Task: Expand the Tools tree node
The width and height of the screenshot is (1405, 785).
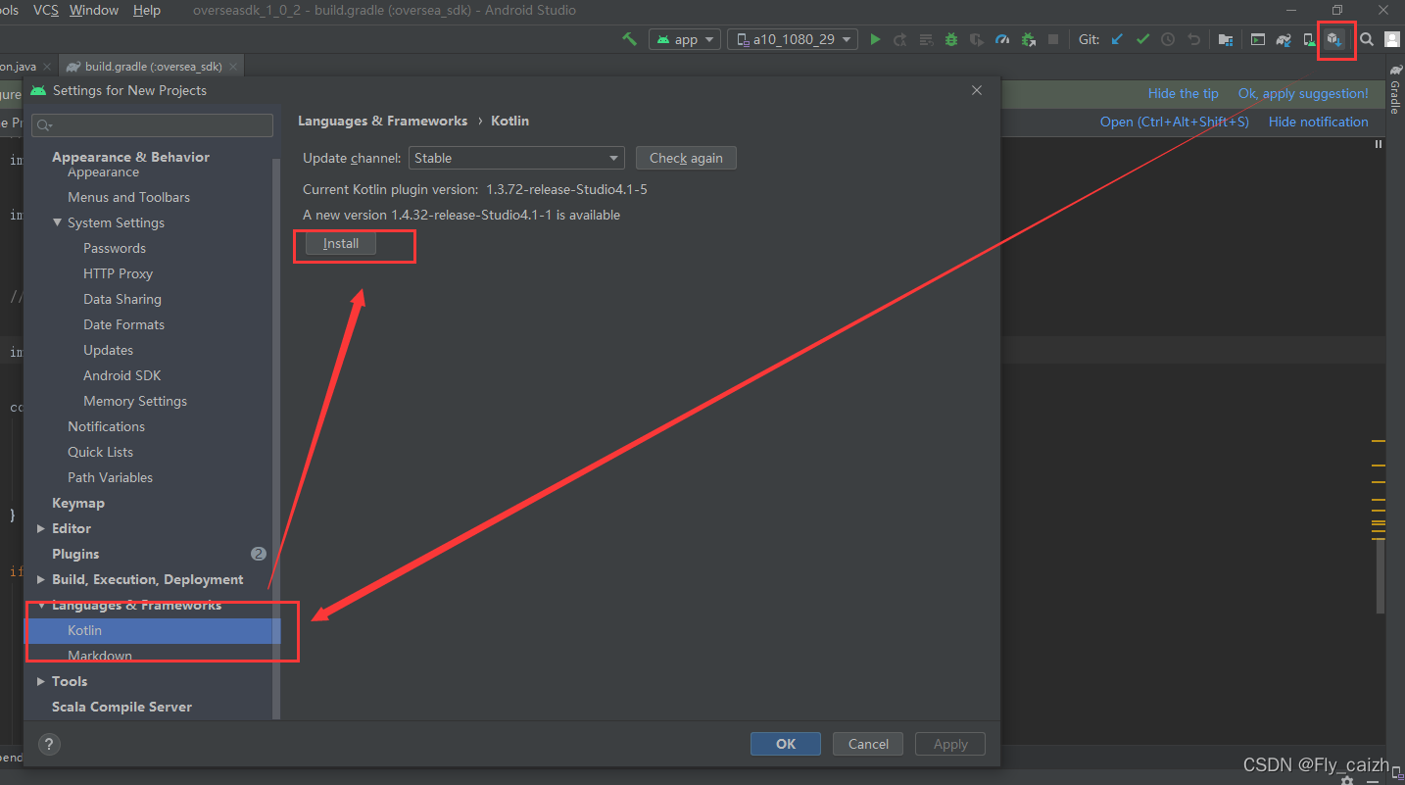Action: point(41,681)
